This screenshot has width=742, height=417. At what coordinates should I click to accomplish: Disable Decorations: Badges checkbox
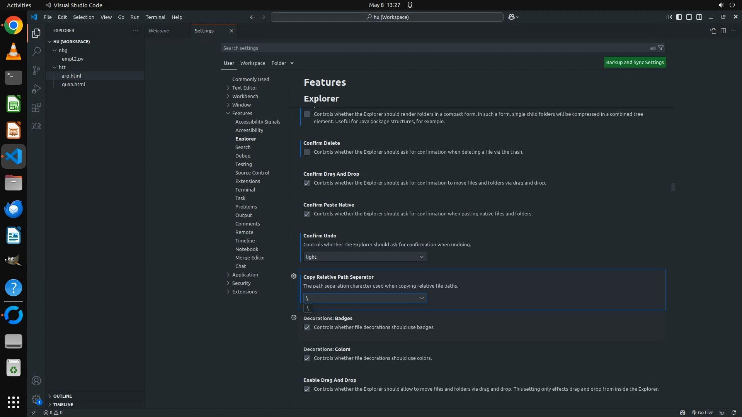[x=307, y=327]
